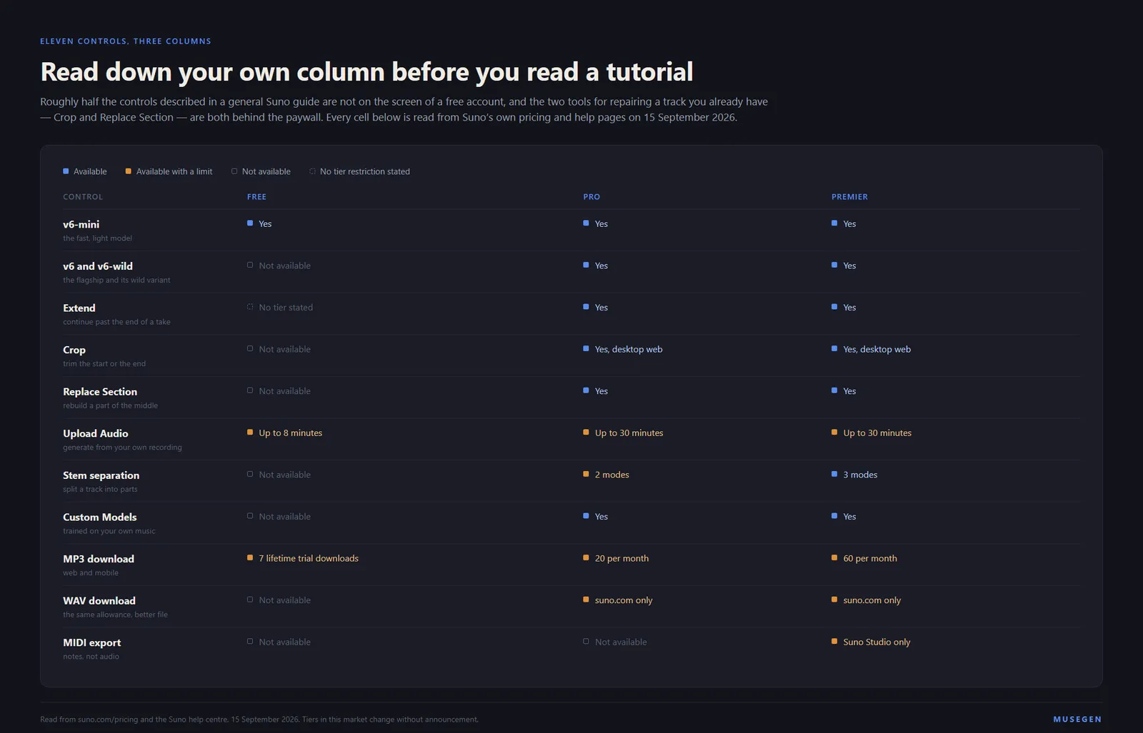Select the 'Stem separation' row title
The image size is (1143, 733).
(x=101, y=475)
